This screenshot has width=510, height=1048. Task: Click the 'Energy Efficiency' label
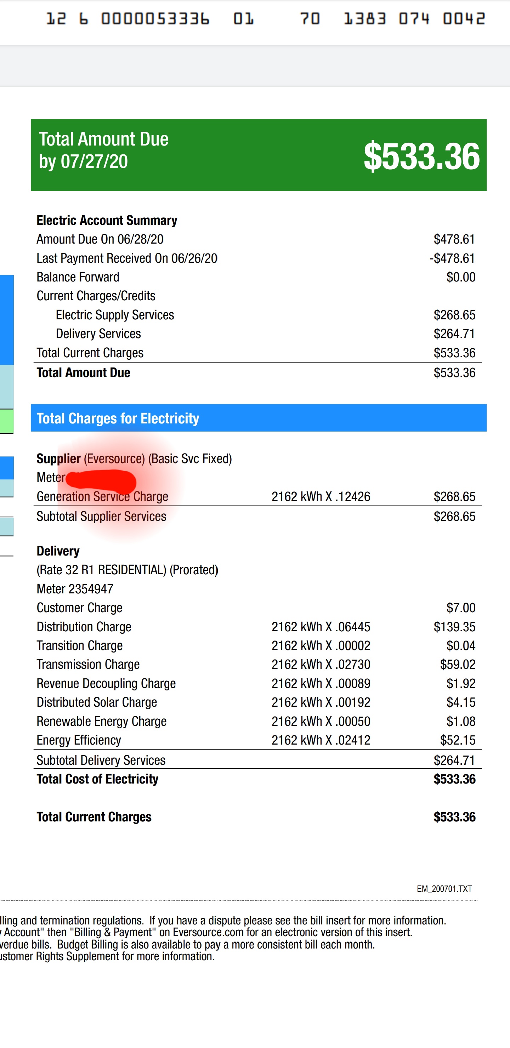coord(79,740)
